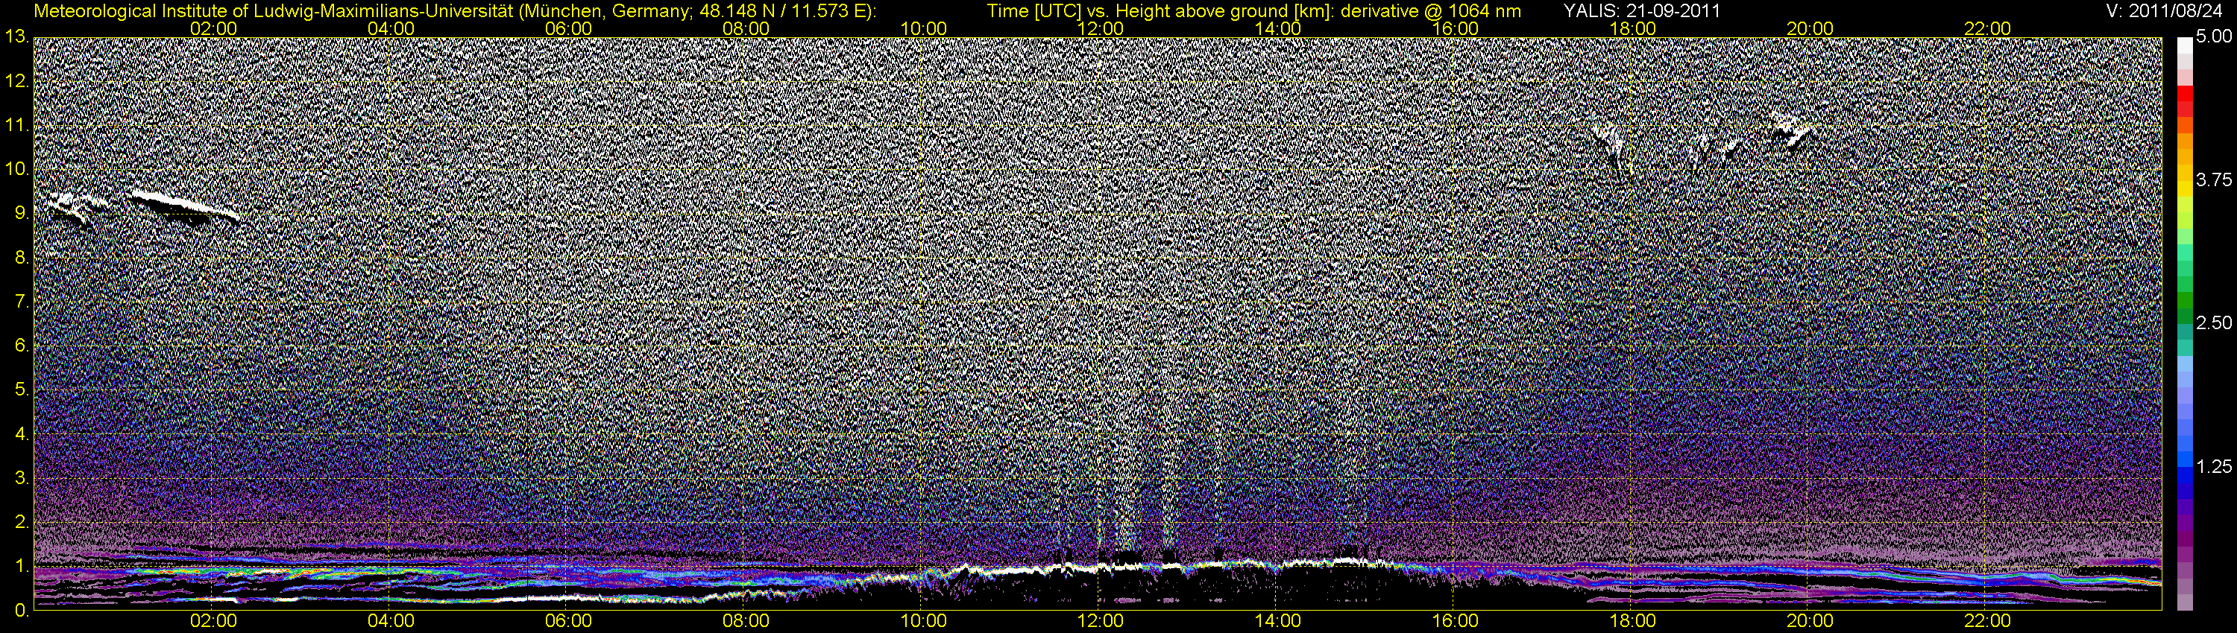Click the 1.25 color scale value
2237x633 pixels.
[2212, 466]
